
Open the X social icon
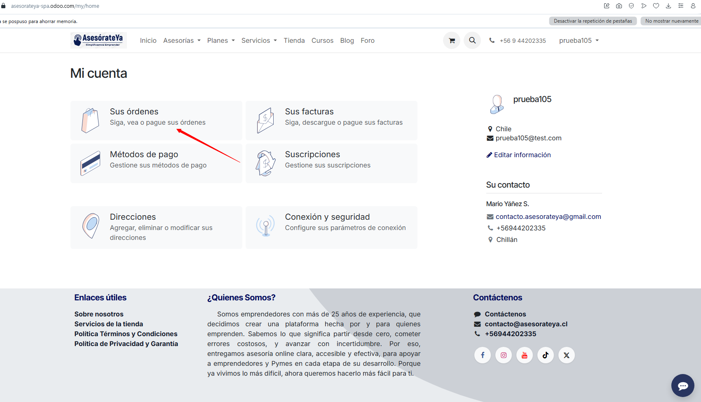click(x=566, y=355)
